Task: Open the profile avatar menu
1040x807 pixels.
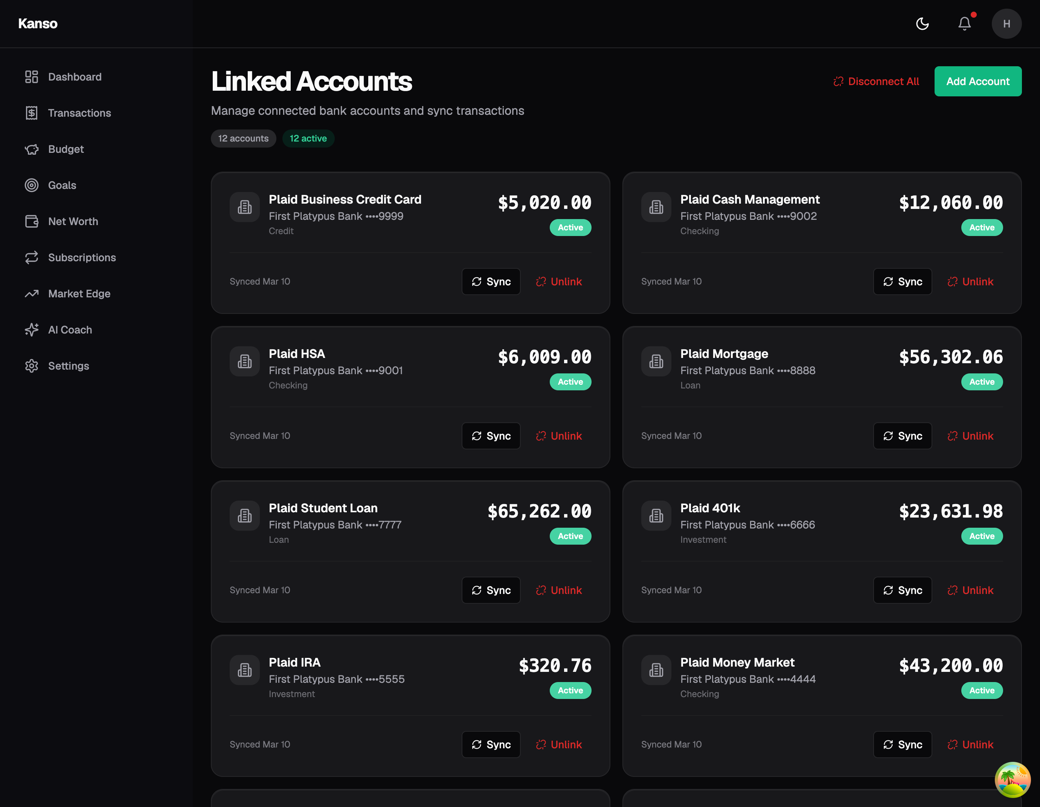Action: click(1006, 23)
